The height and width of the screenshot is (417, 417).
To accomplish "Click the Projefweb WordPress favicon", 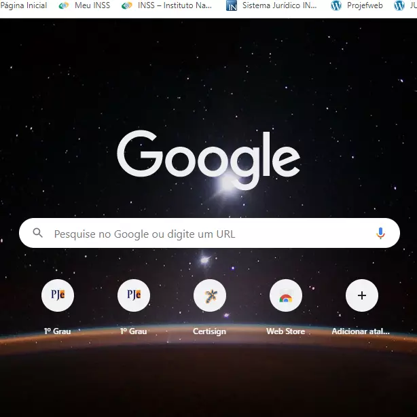I will [x=336, y=5].
